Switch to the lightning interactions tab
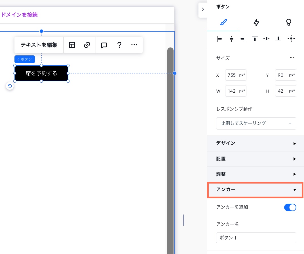Screen dimensions: 304x254 tap(256, 22)
